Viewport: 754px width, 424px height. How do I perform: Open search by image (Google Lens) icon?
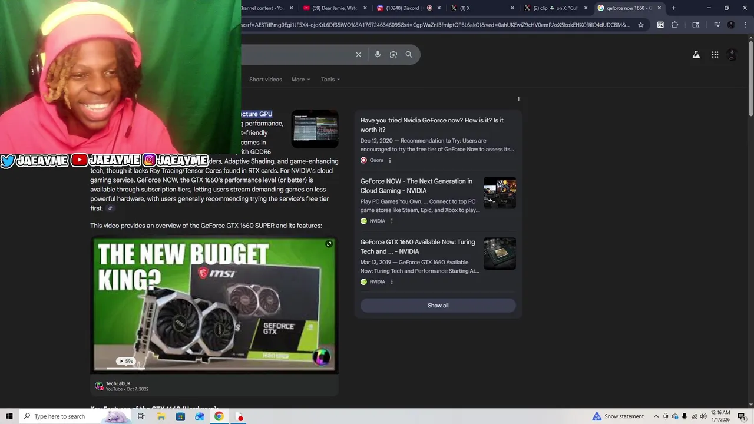[x=393, y=55]
